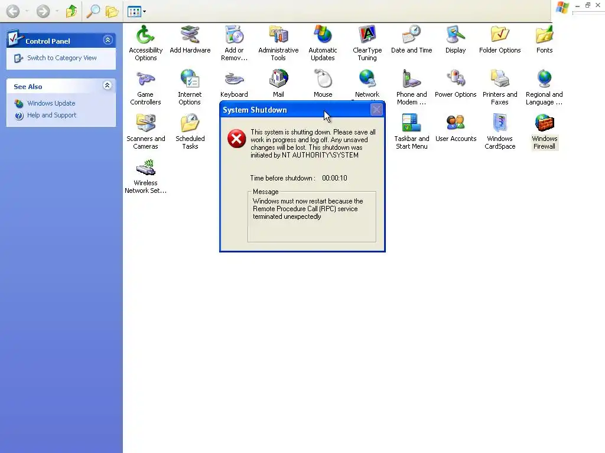This screenshot has width=605, height=453.
Task: Launch Wireless Network Setup wizard
Action: [145, 176]
